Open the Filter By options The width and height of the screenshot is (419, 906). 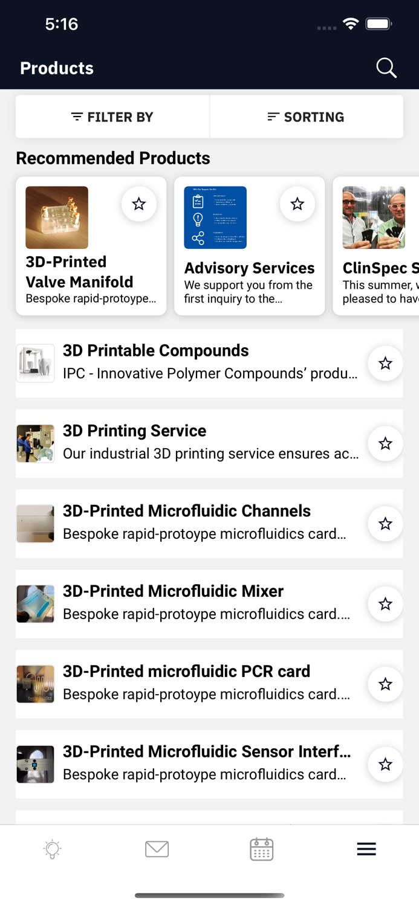pos(112,117)
